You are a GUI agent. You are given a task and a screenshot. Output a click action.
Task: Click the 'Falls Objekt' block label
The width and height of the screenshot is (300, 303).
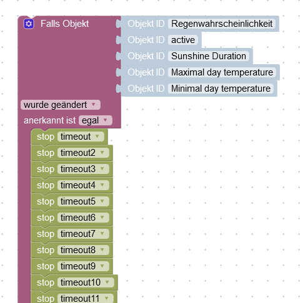(64, 24)
